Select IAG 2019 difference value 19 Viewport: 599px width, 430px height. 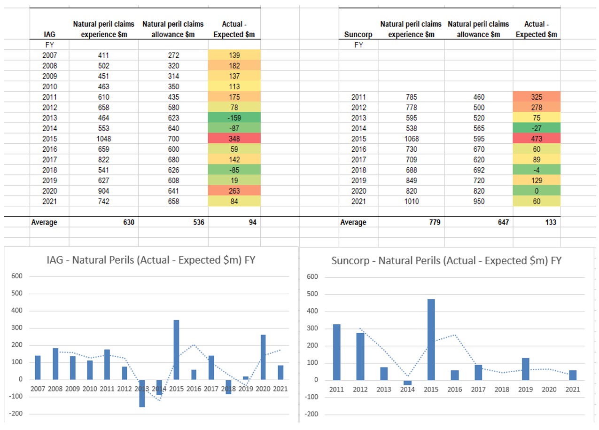point(234,180)
